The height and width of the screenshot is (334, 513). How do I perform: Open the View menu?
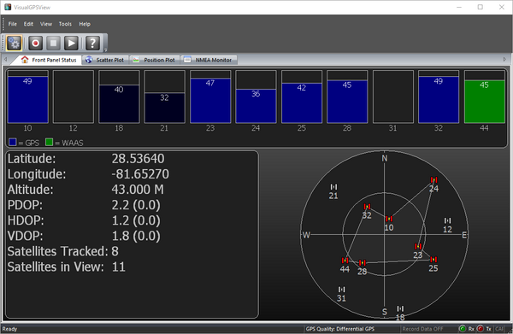click(46, 24)
